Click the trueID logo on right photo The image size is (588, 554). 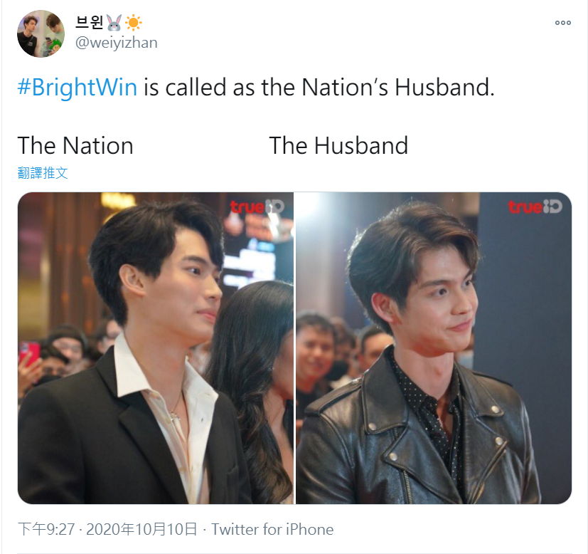[535, 207]
